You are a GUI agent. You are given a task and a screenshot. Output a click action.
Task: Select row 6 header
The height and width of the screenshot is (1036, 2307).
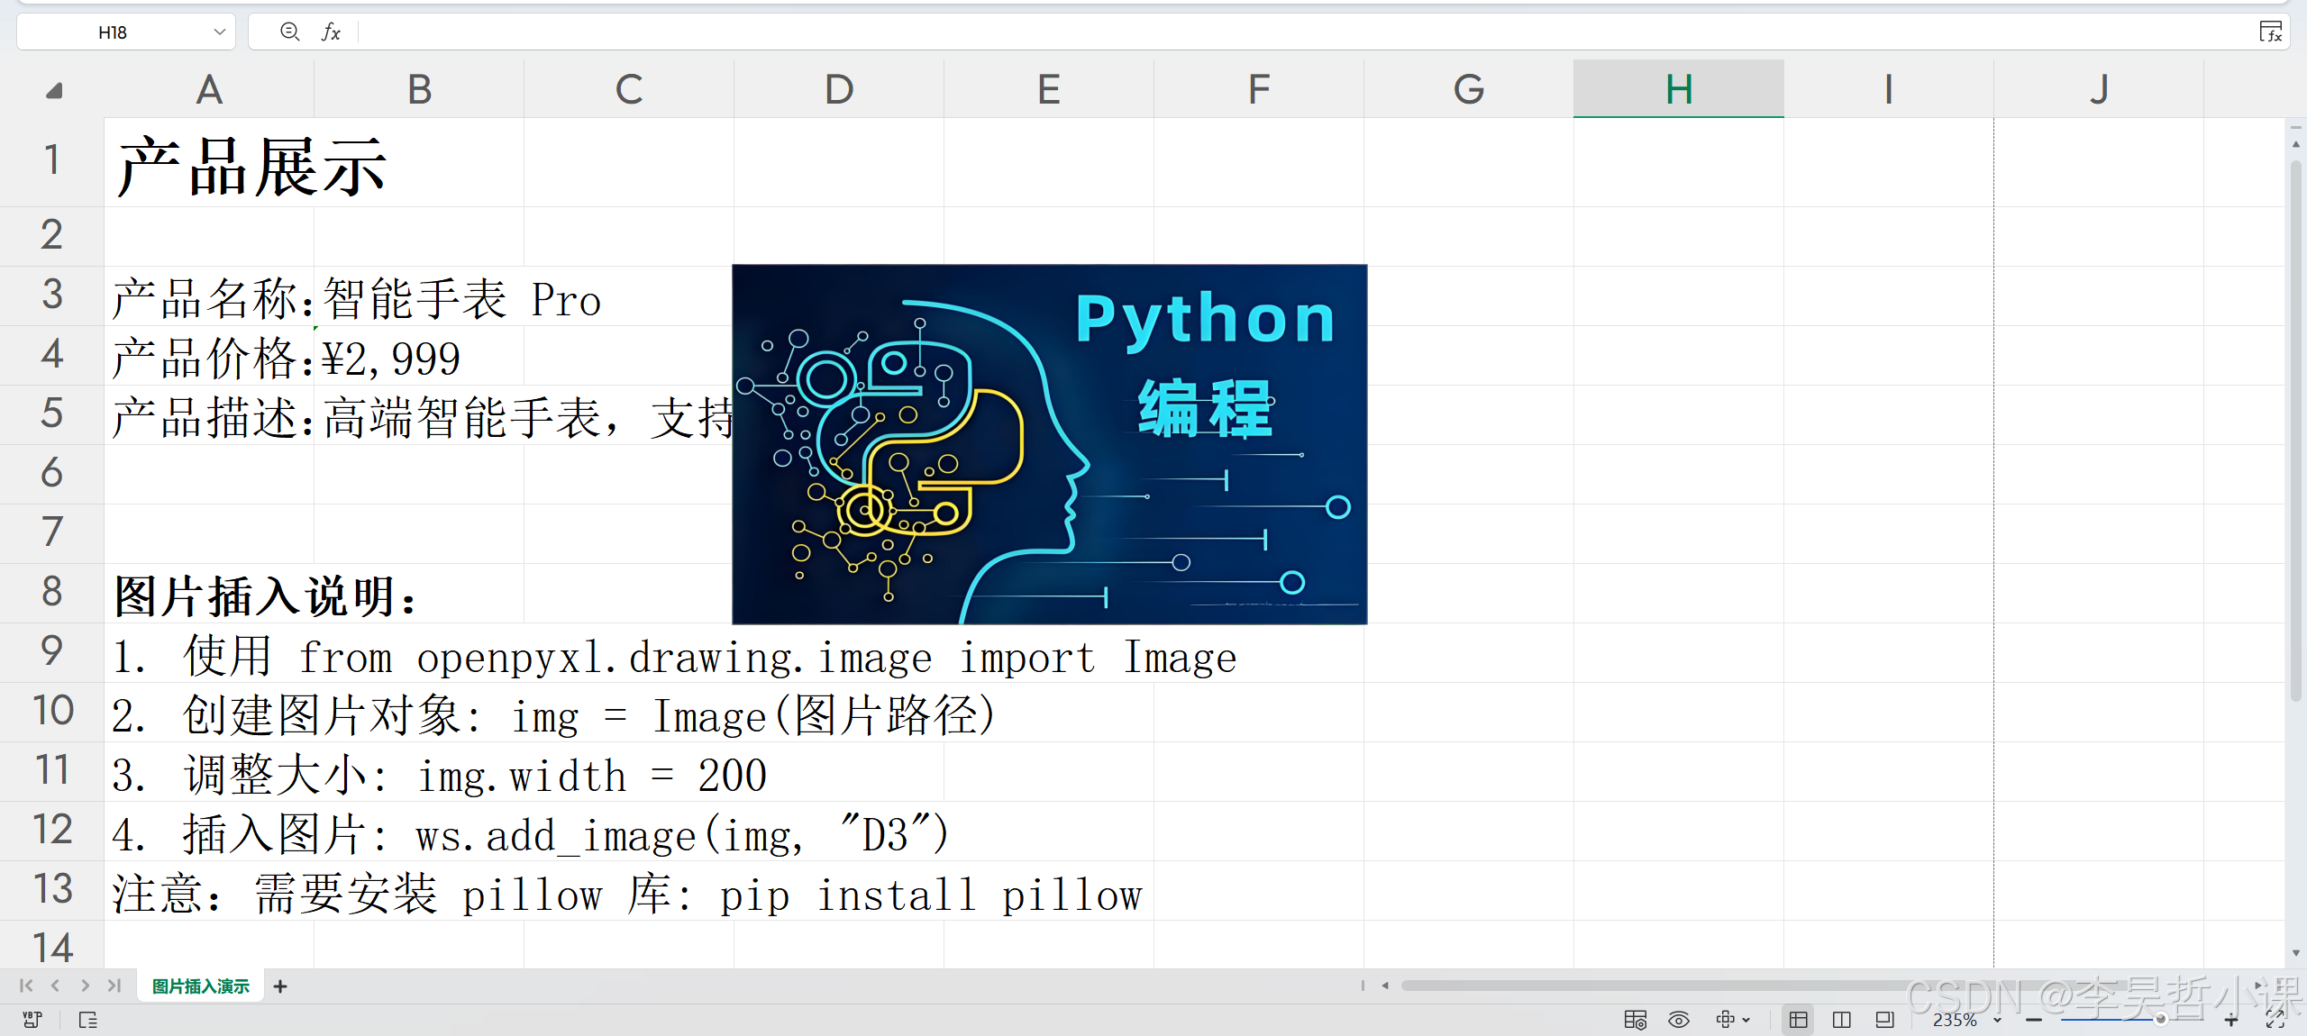(52, 474)
